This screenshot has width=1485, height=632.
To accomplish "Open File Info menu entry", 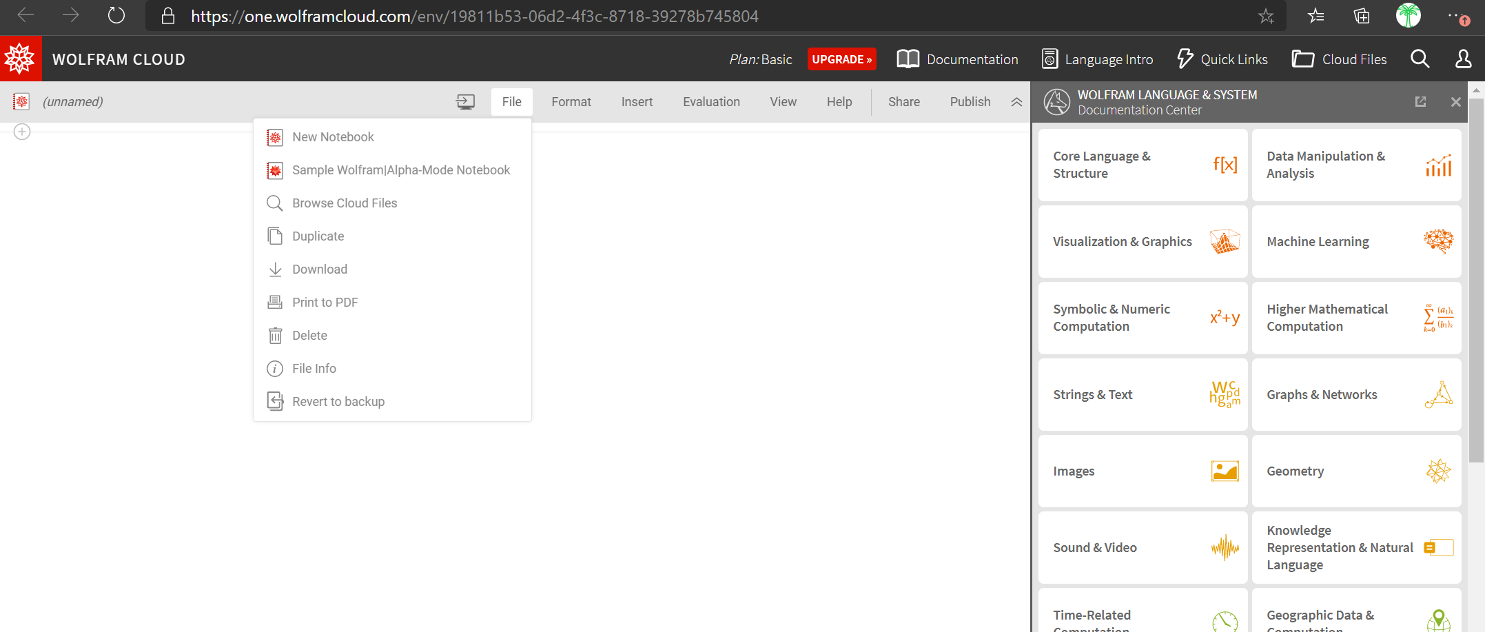I will coord(392,369).
